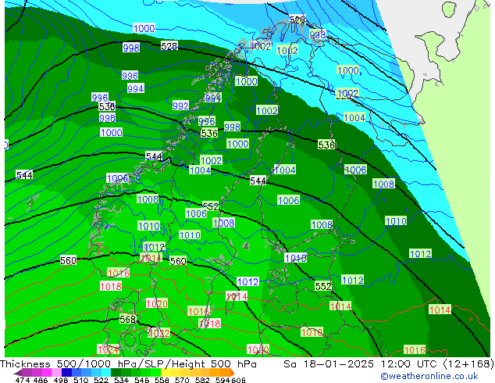495x383 pixels.
Task: Select the cyan legend color swatch
Action: tap(106, 372)
